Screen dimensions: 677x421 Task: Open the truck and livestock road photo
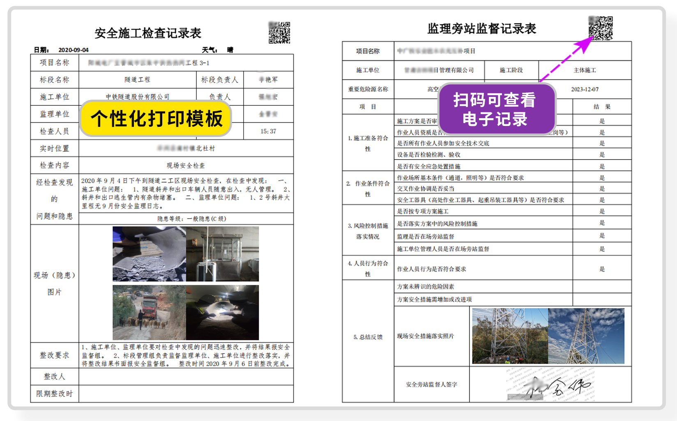(149, 313)
